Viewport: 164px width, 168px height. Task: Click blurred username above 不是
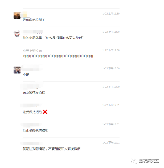click(32, 68)
